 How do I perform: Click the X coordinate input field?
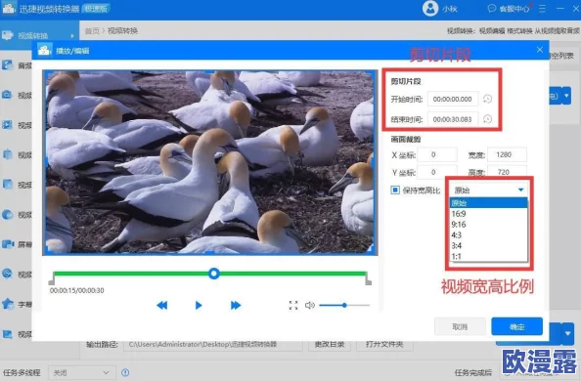437,154
